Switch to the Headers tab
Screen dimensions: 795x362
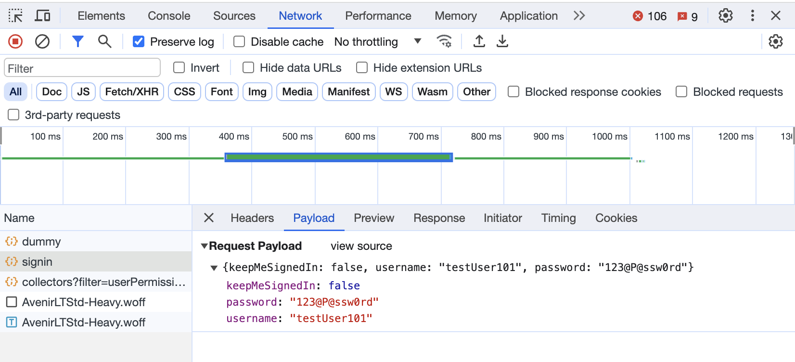pyautogui.click(x=252, y=218)
